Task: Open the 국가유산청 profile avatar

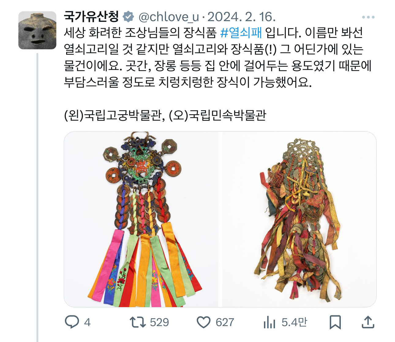Action: click(x=37, y=30)
